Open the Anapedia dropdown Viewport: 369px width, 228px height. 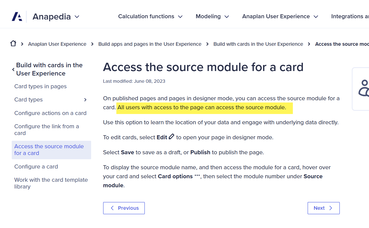pyautogui.click(x=56, y=16)
